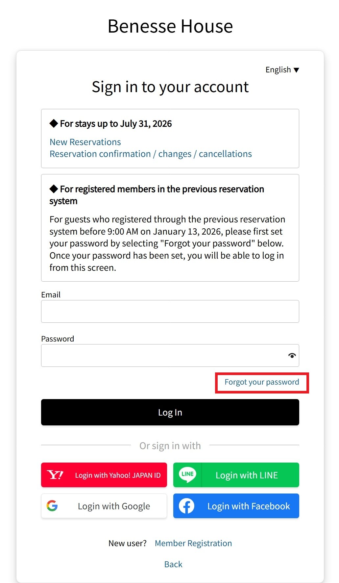Click the LINE speech bubble icon
This screenshot has width=339, height=583.
point(187,474)
